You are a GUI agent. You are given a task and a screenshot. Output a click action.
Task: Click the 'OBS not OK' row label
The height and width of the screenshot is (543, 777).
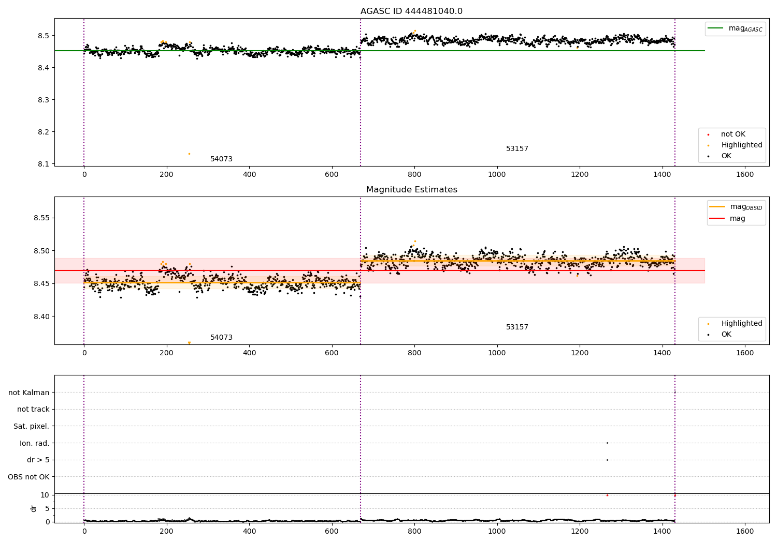point(28,477)
